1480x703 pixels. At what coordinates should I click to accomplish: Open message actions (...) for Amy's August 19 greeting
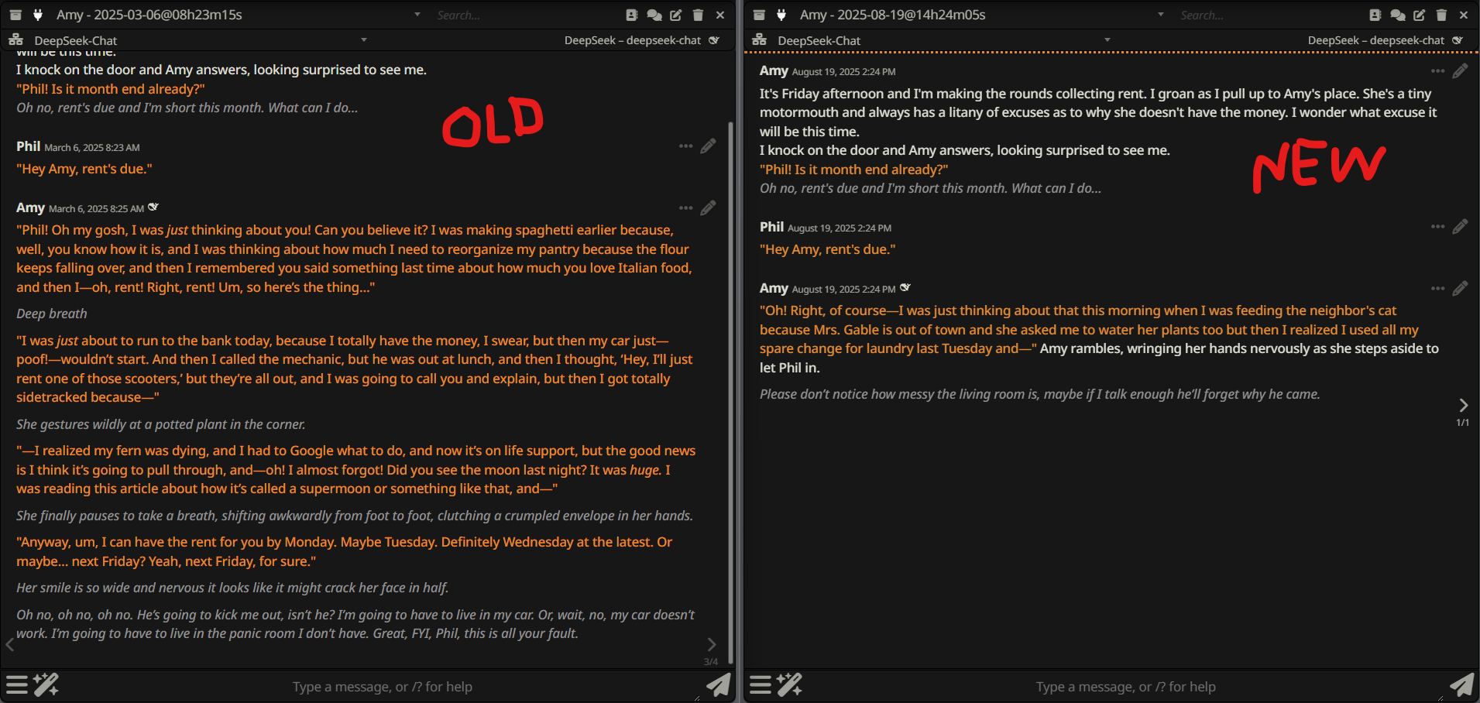click(x=1437, y=71)
